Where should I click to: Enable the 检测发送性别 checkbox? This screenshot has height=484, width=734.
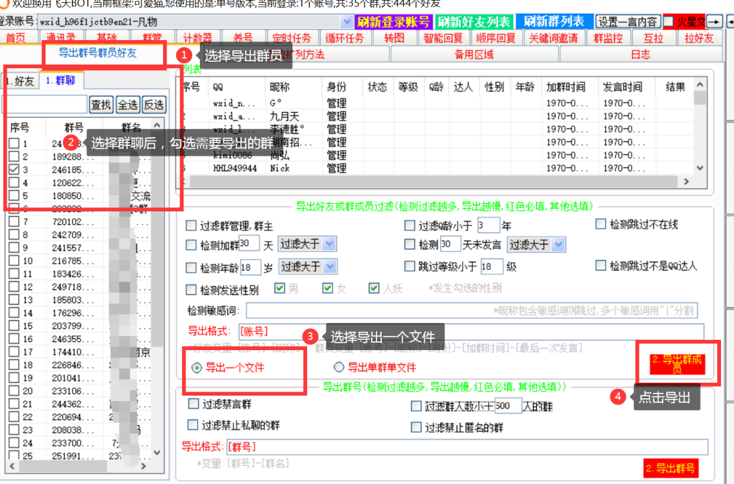tap(191, 290)
